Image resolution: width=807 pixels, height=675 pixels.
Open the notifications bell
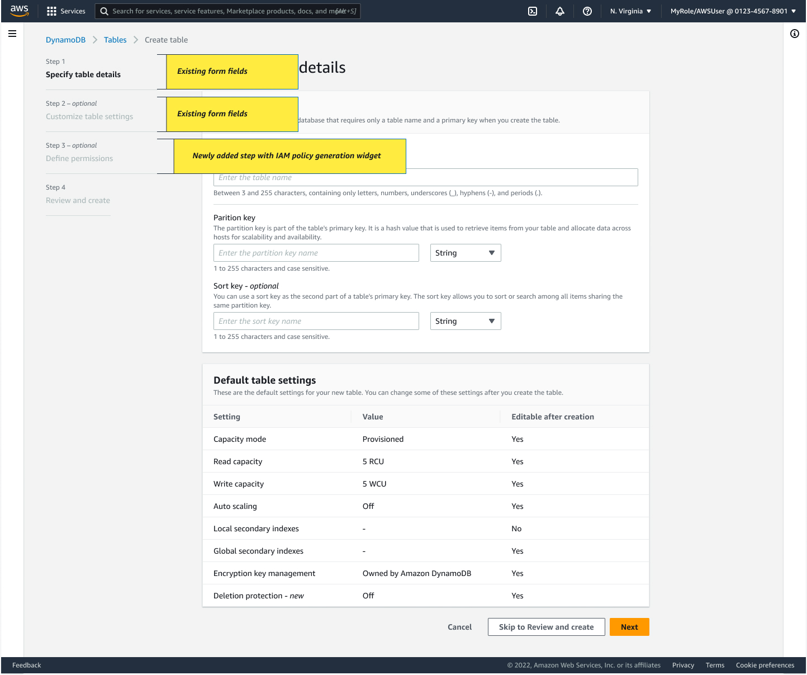[559, 11]
